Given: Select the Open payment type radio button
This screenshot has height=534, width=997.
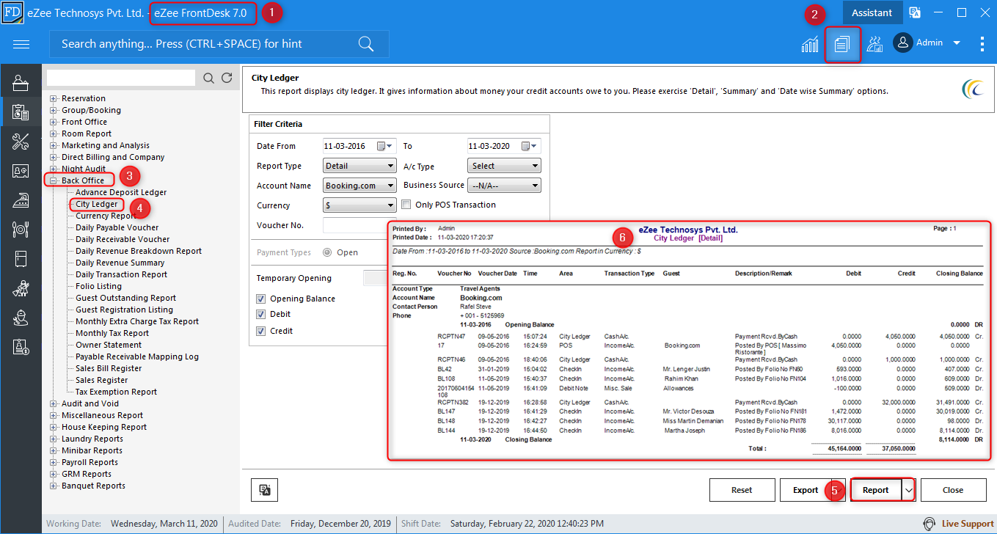Looking at the screenshot, I should coord(327,252).
